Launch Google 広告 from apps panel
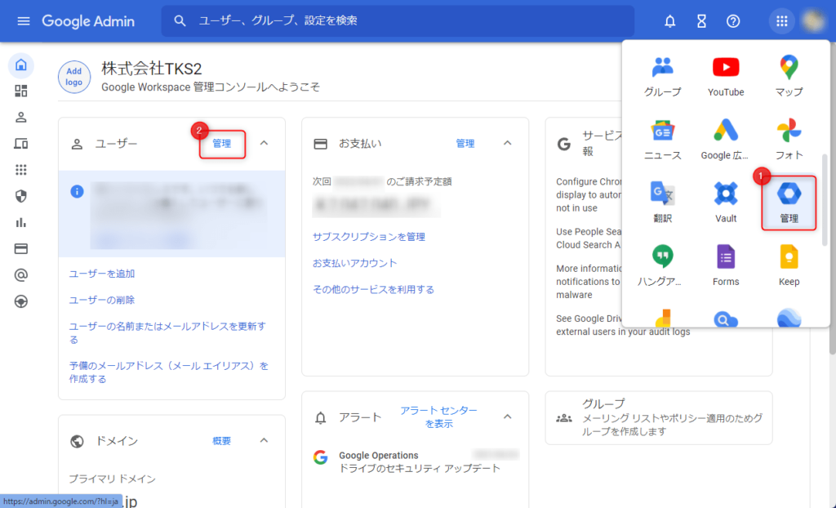 726,140
